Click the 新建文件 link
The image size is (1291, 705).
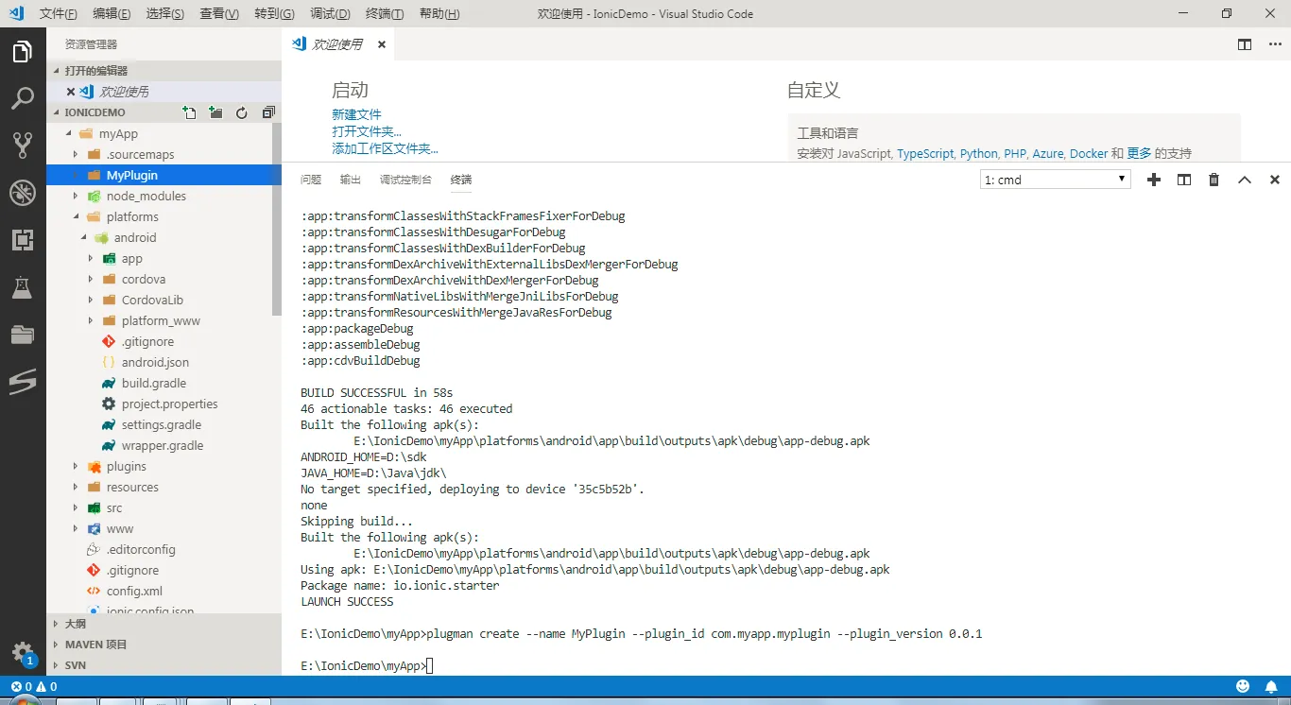coord(356,114)
